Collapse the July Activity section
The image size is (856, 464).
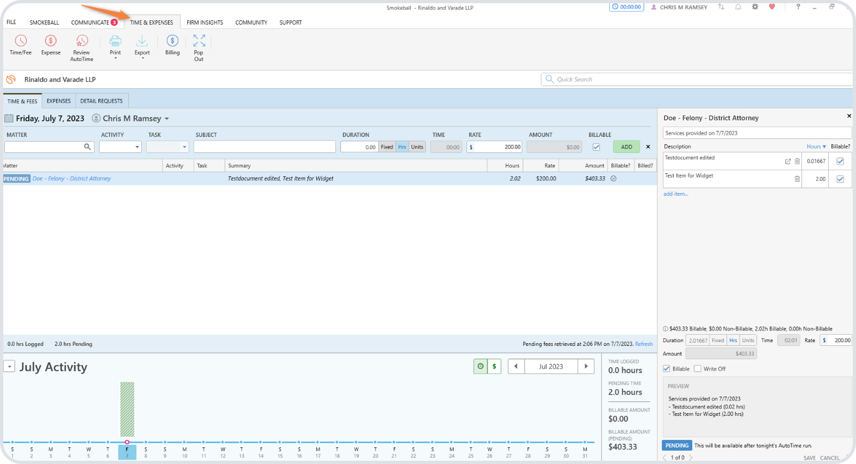pyautogui.click(x=9, y=367)
